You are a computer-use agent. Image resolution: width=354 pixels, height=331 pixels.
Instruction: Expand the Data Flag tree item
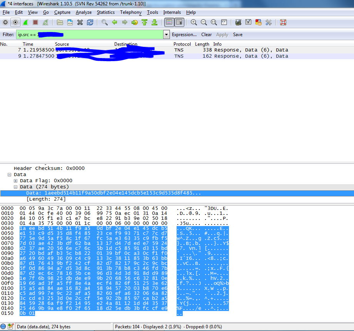(15, 180)
